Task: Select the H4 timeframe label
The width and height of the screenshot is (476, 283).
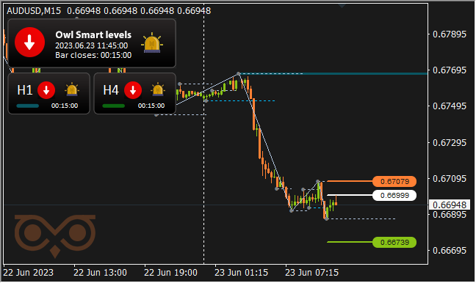Action: click(x=111, y=90)
